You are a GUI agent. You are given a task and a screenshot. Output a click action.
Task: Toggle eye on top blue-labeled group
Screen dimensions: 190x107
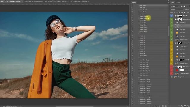pyautogui.click(x=172, y=16)
